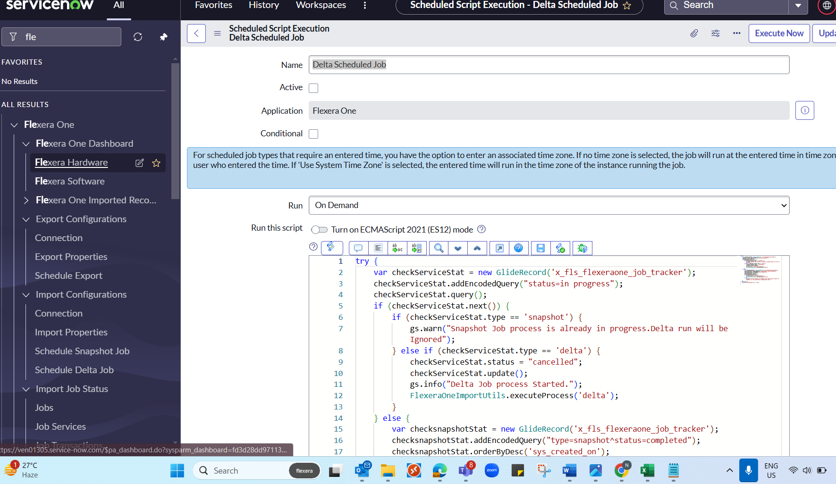
Task: Check the Conditional checkbox
Action: pos(313,134)
